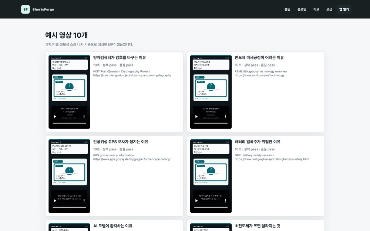Click the 초전도체가 뜨면 달라지는 것 video thumbnail
The height and width of the screenshot is (231, 370).
click(211, 227)
